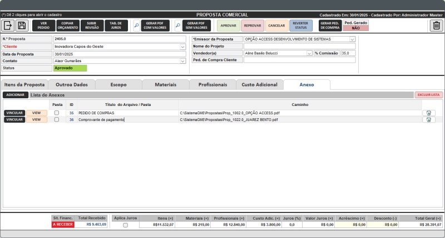Open the Itens da Proposta tab

click(24, 85)
